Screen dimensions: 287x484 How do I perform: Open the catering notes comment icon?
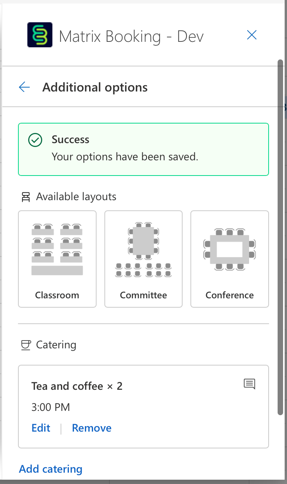pos(249,384)
